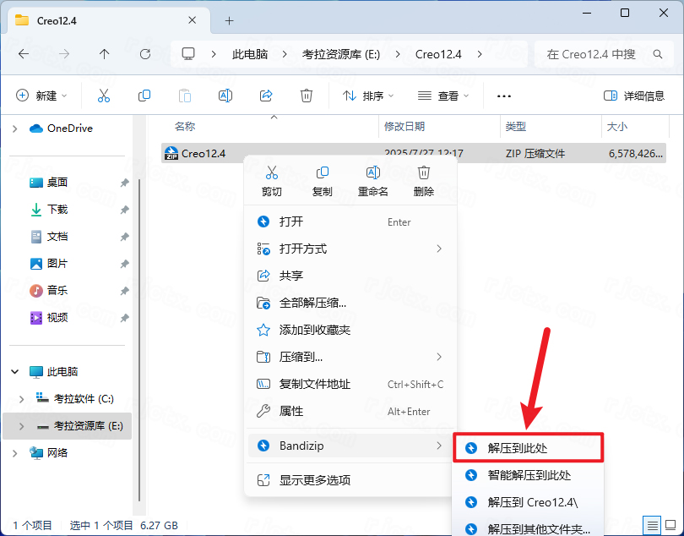
Task: Open 音乐 in sidebar
Action: coord(57,291)
